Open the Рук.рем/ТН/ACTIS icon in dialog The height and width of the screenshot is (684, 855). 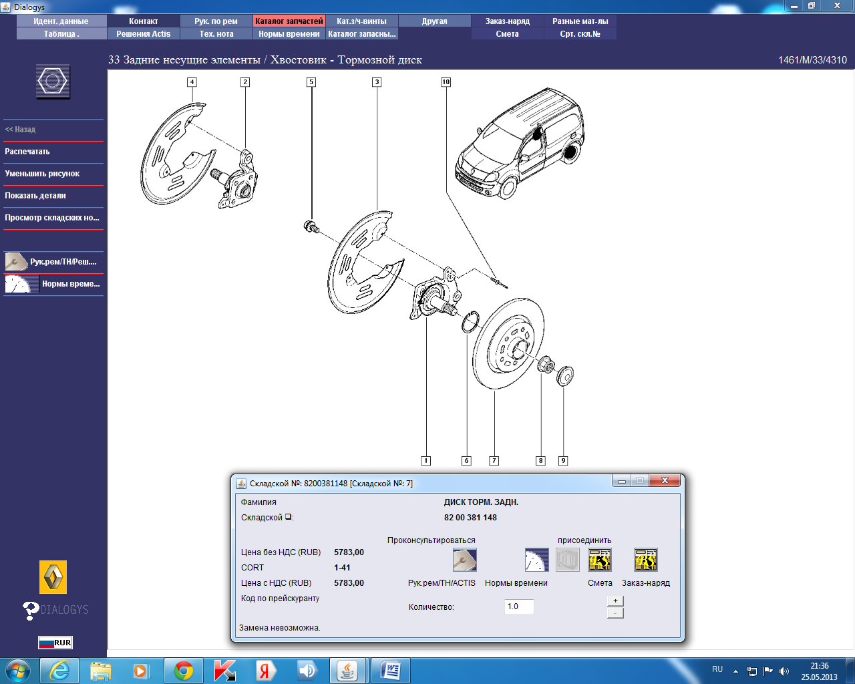point(465,560)
